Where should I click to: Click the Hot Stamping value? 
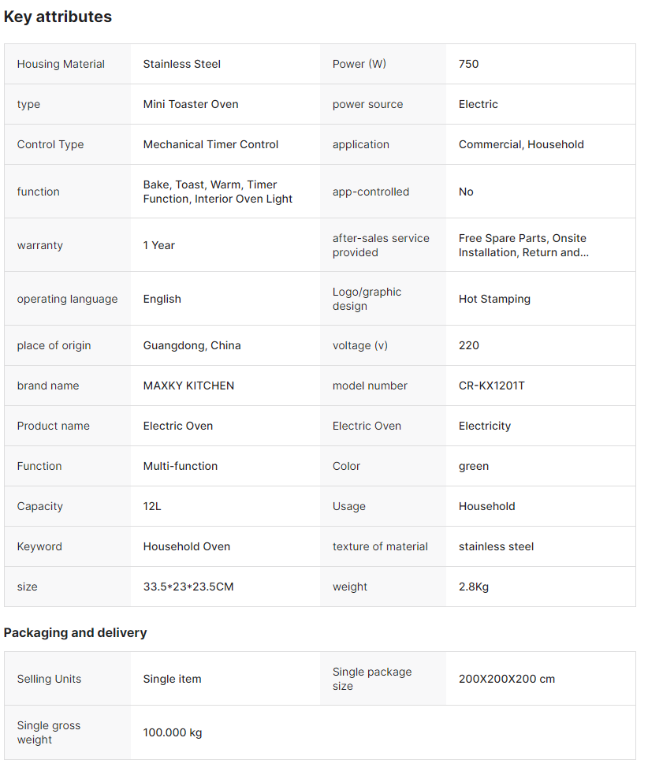tap(494, 299)
